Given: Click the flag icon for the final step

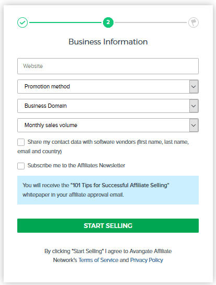Looking at the screenshot, I should pyautogui.click(x=194, y=22).
